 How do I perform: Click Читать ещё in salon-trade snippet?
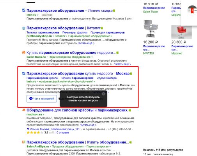(122, 64)
